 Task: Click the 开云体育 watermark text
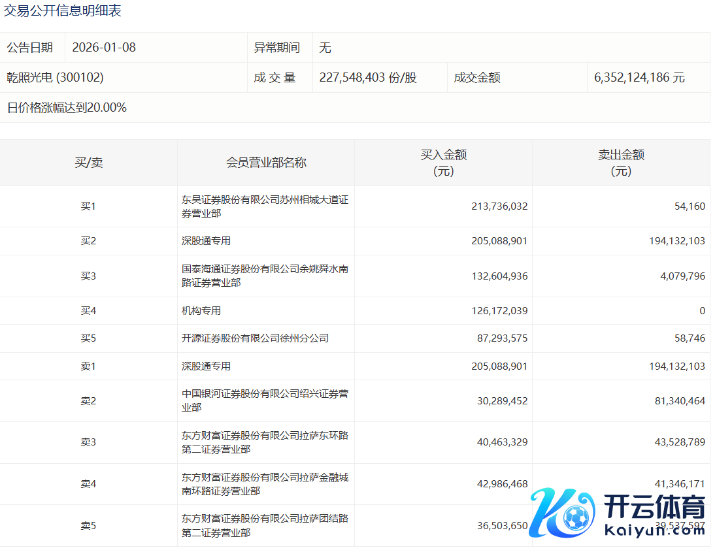(x=655, y=508)
